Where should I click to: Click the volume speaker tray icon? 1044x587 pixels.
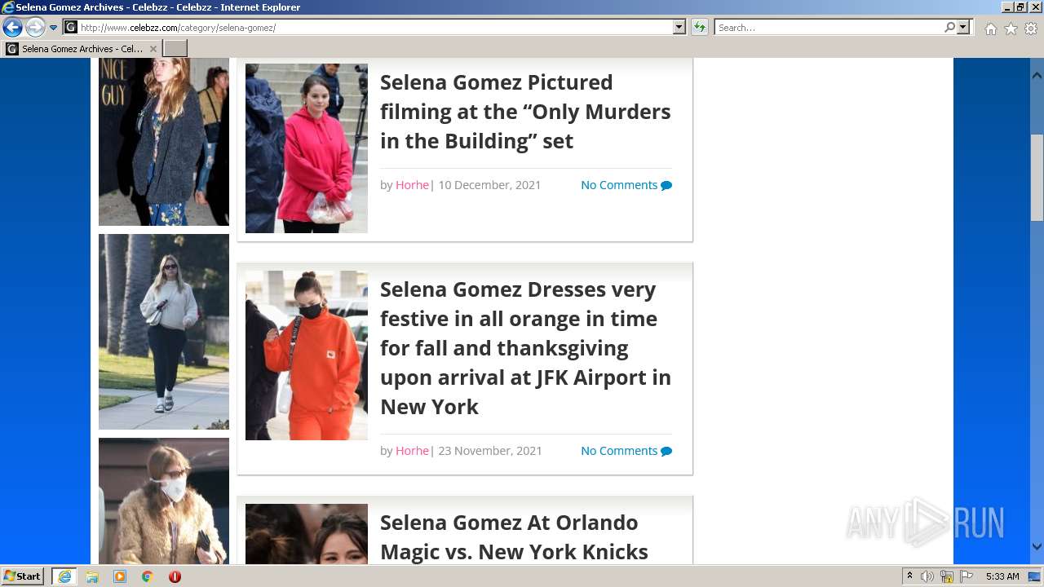pos(927,576)
